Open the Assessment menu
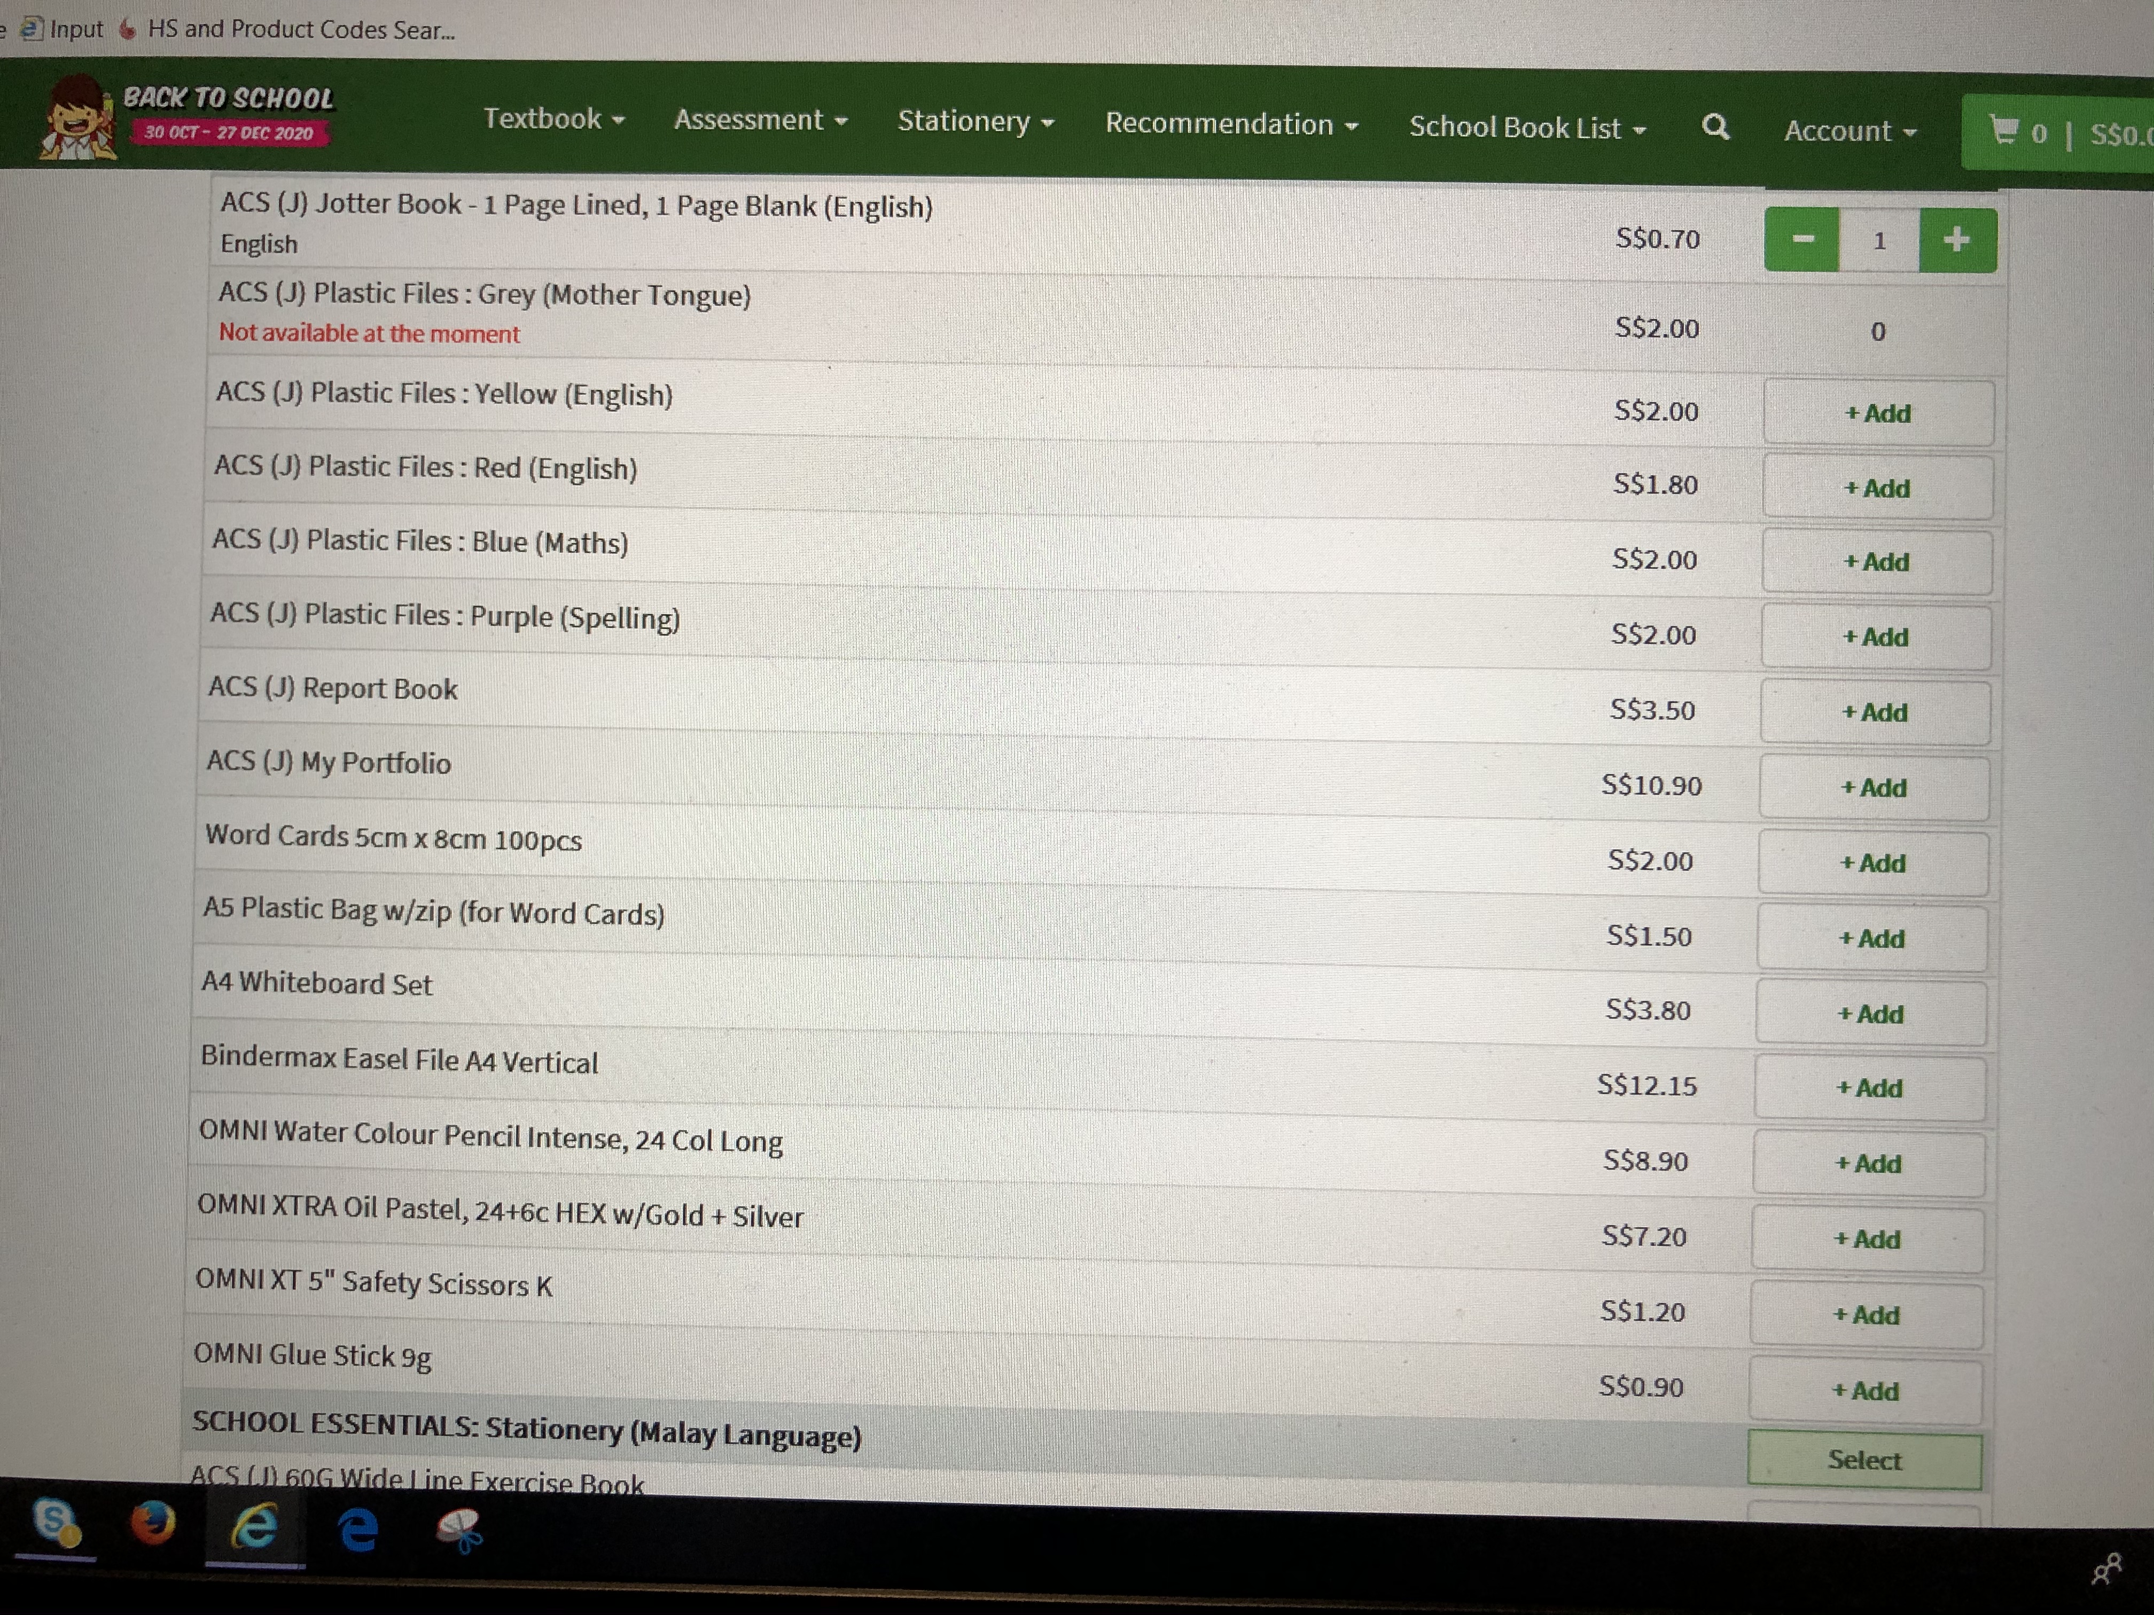Viewport: 2154px width, 1615px height. pos(761,121)
